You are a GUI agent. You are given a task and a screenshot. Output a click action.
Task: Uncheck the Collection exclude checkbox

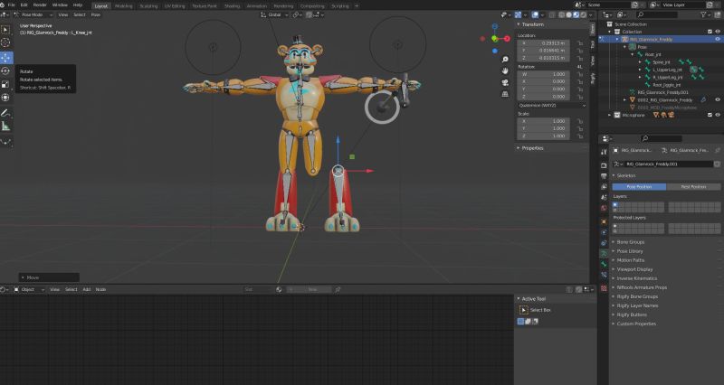point(710,32)
